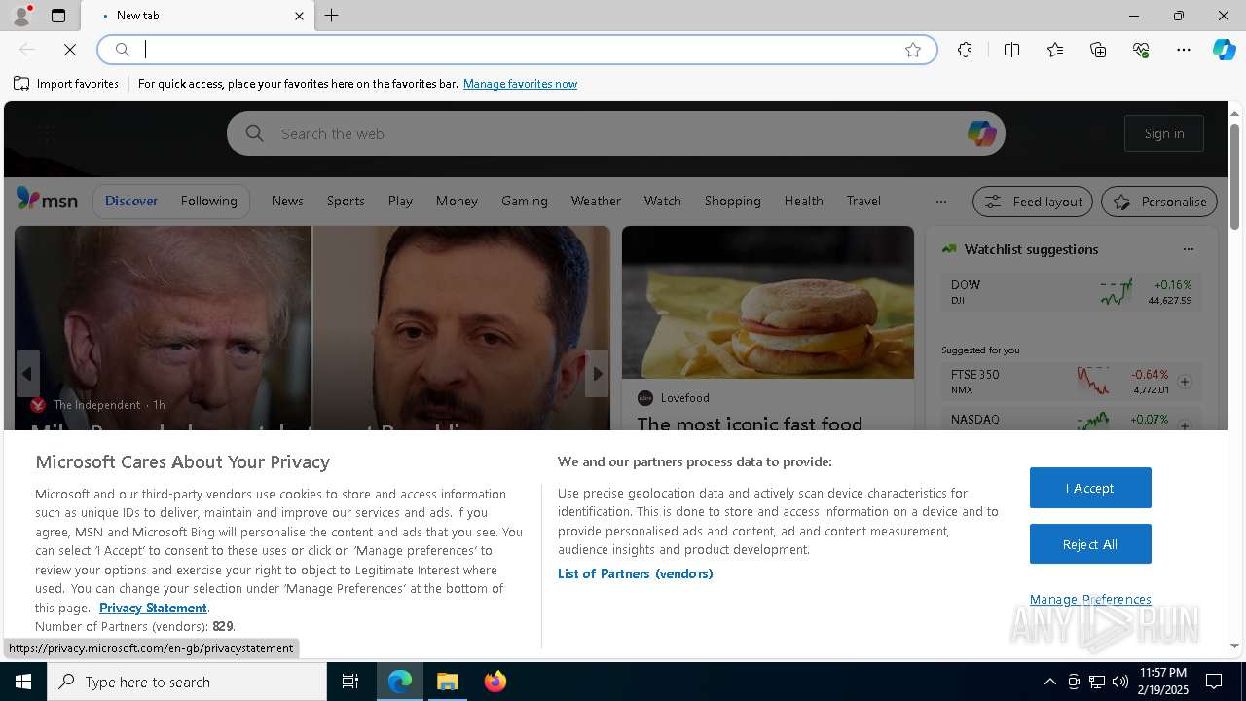Expand more MSN categories ellipsis
The image size is (1246, 701).
940,202
